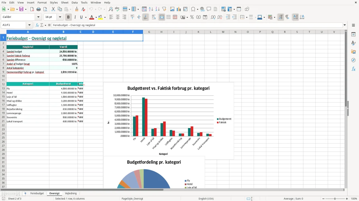Click the Export as PDF icon

(x=32, y=9)
